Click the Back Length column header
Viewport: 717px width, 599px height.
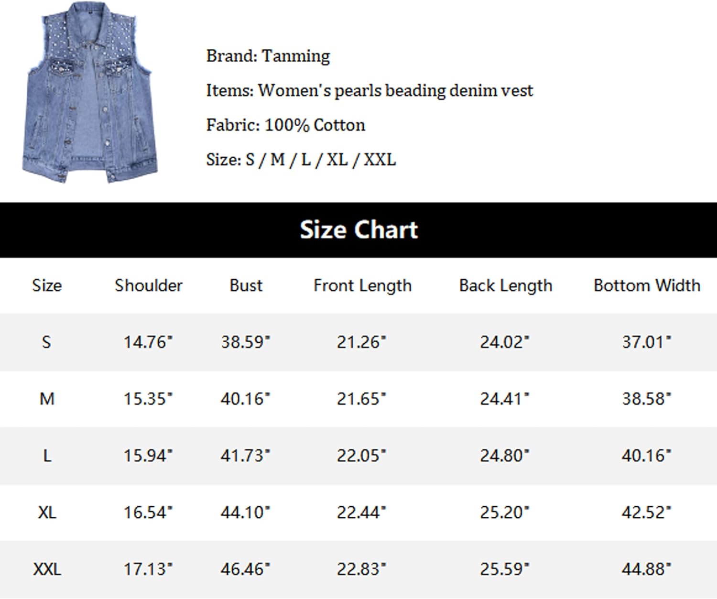[x=506, y=286]
